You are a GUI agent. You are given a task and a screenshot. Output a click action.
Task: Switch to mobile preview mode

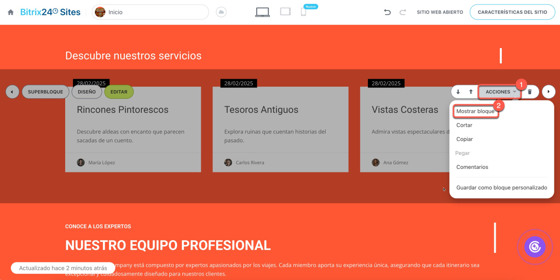click(x=303, y=12)
